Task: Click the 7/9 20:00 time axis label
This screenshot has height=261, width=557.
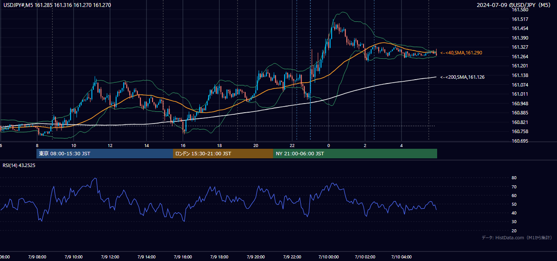Action: point(256,257)
